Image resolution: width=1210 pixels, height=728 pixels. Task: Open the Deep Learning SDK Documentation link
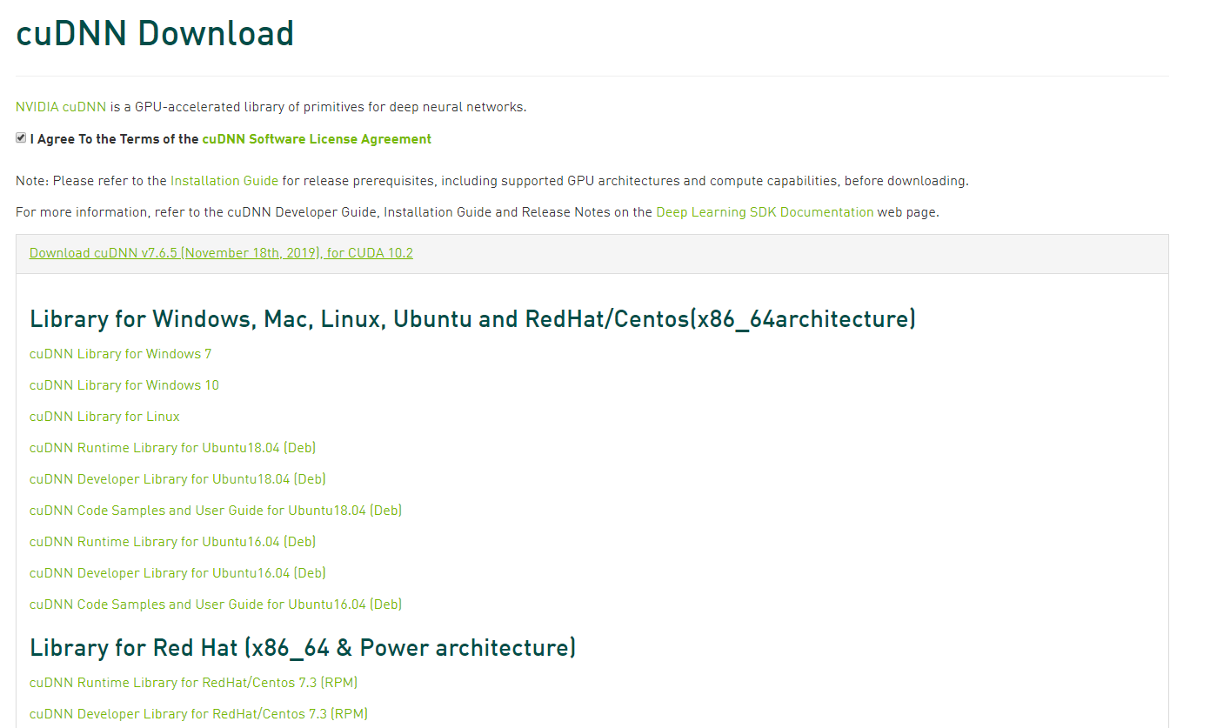click(765, 212)
